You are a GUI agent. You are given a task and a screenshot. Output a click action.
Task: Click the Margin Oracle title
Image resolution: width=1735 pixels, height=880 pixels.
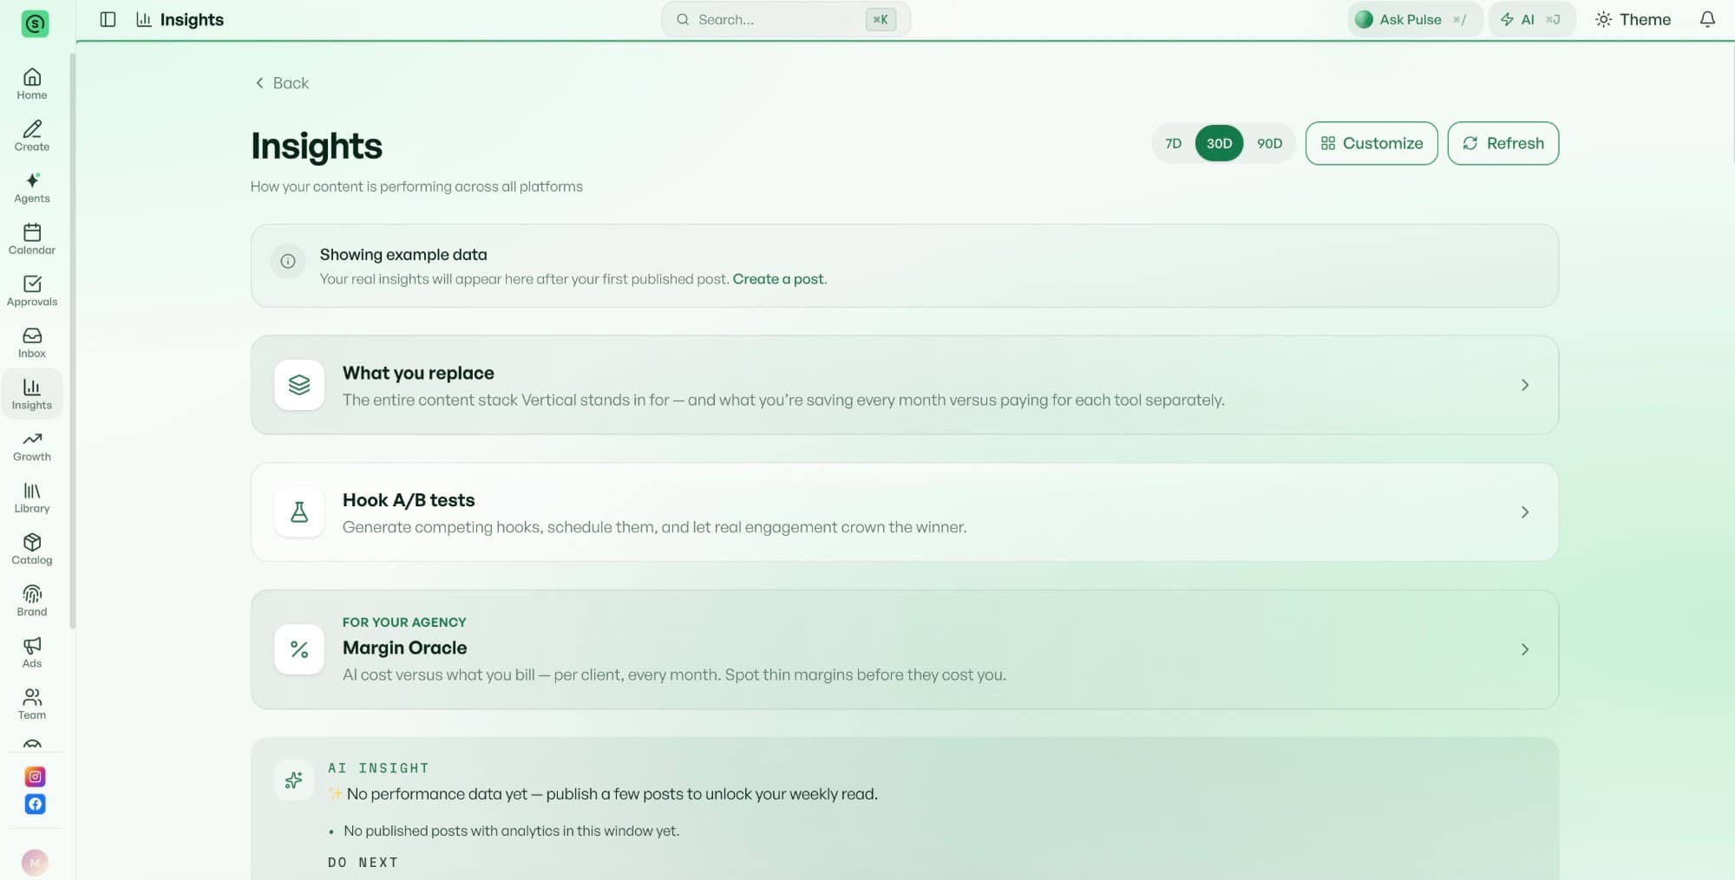point(405,648)
